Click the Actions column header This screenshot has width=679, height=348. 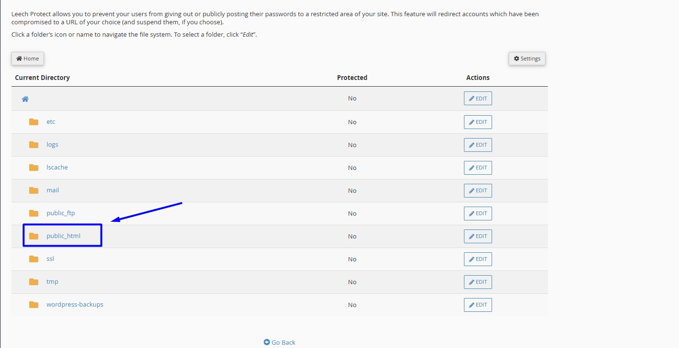(x=478, y=78)
